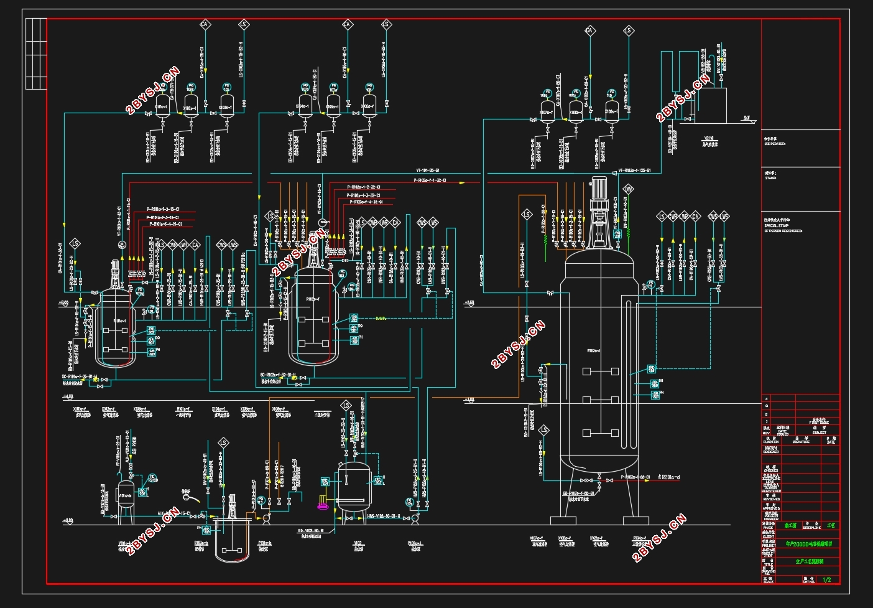Click the X103a-1 filter vessel
This screenshot has width=873, height=608.
tap(226, 107)
